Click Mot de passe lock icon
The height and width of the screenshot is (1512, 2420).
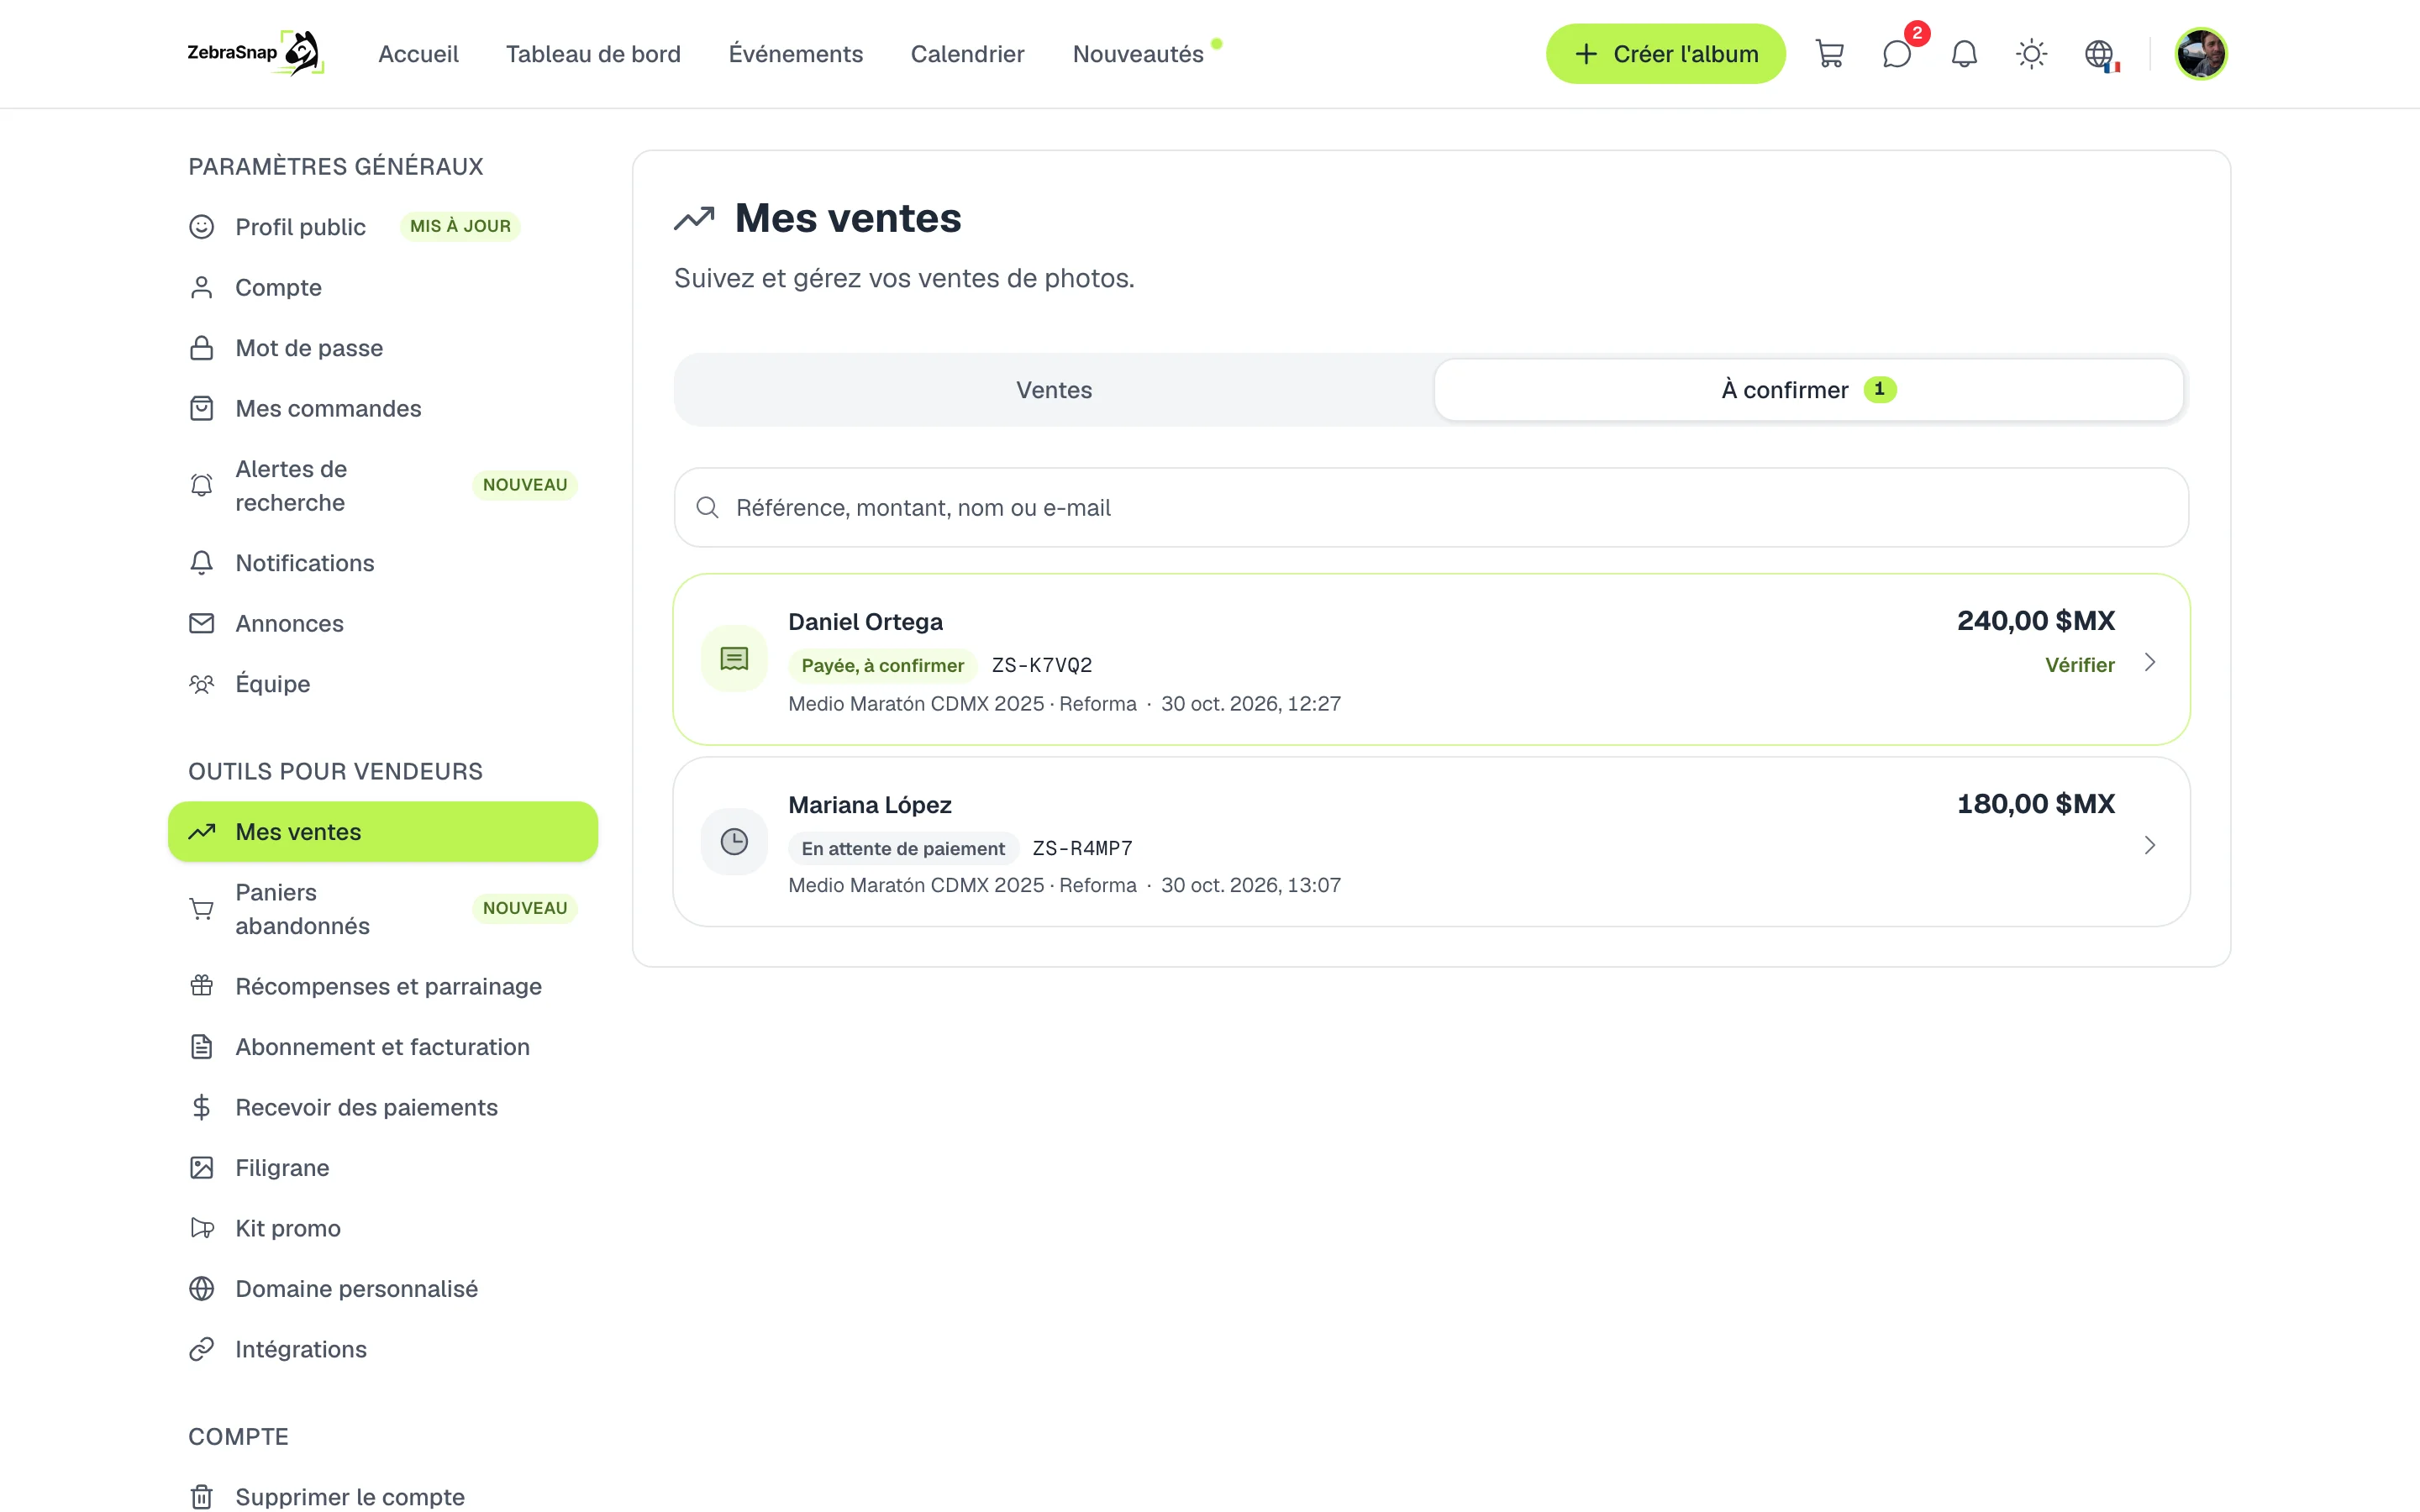click(201, 348)
